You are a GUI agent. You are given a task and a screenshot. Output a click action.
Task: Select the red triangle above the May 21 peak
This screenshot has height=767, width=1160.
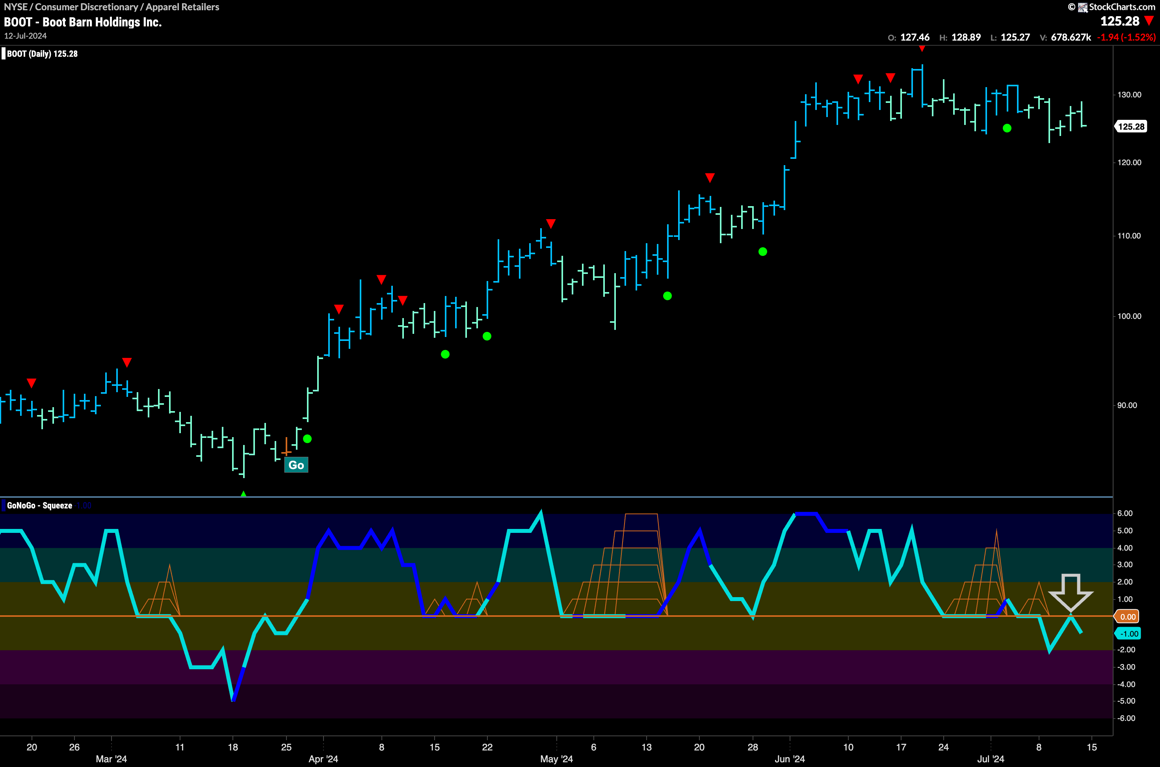(x=710, y=178)
